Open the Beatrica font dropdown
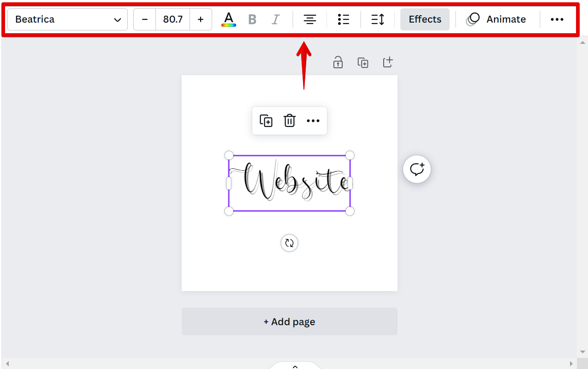 tap(67, 19)
